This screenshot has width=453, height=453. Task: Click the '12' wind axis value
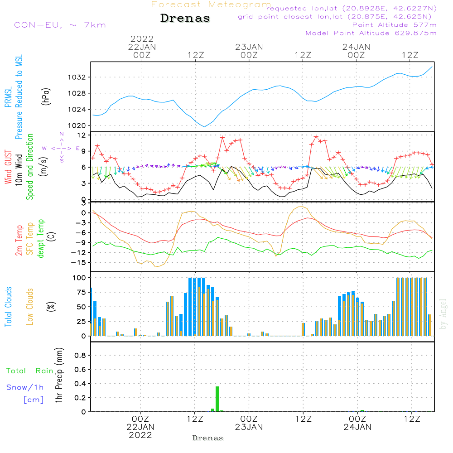point(82,135)
